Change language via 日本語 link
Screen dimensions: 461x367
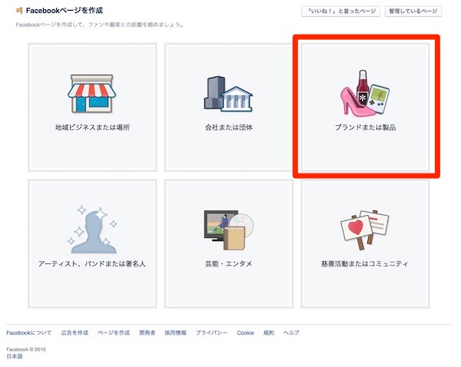[15, 356]
